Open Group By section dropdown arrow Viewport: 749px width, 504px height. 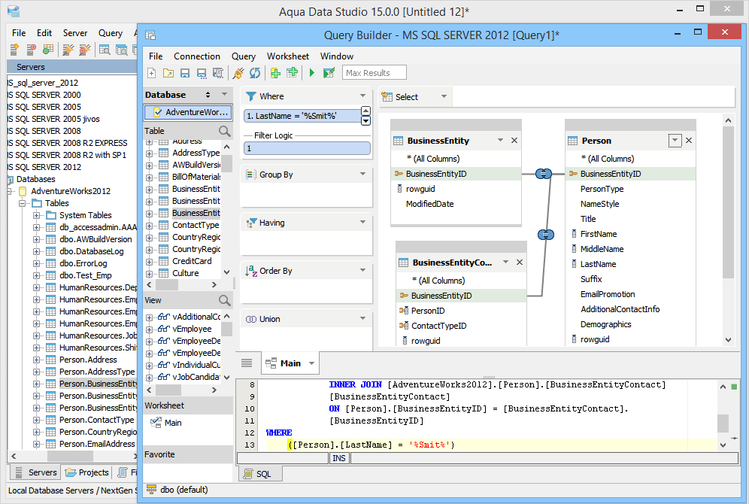pyautogui.click(x=363, y=175)
